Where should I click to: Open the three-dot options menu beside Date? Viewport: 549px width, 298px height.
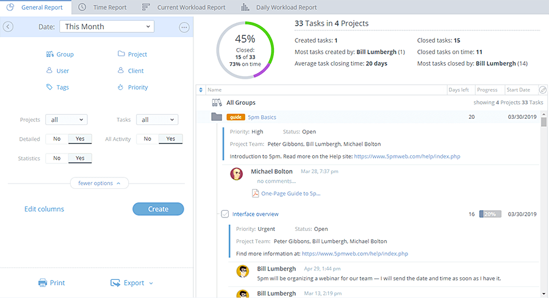click(x=184, y=27)
